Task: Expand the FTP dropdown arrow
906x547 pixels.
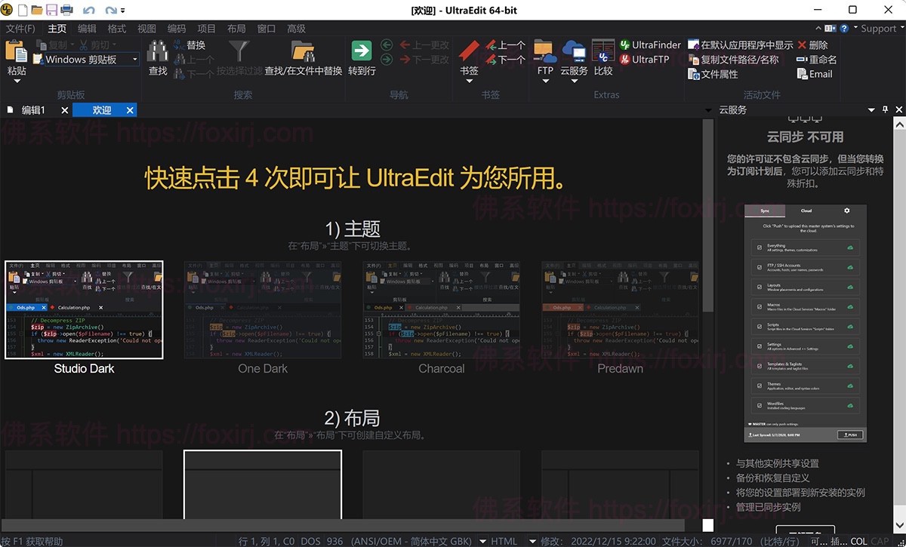Action: (x=547, y=81)
